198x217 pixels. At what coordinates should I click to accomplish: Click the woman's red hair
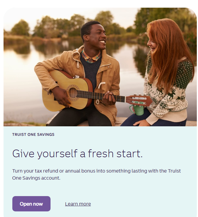pyautogui.click(x=169, y=53)
